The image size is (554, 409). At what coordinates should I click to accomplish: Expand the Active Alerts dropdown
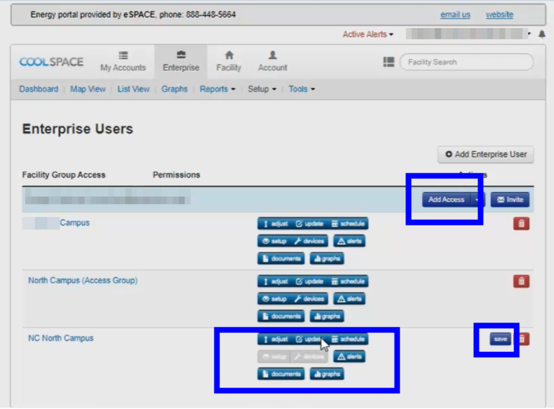click(368, 34)
